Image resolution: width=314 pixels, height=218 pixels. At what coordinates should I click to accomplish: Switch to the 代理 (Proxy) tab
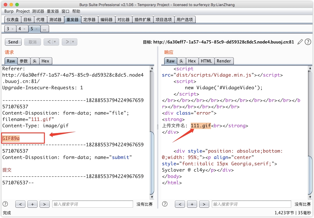40,20
